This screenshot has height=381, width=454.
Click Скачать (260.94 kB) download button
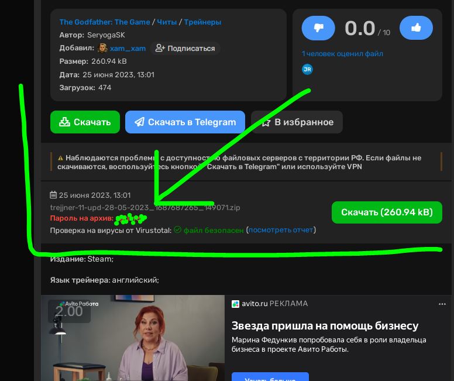387,212
